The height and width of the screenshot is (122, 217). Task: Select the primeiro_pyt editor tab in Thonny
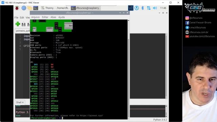(23, 31)
